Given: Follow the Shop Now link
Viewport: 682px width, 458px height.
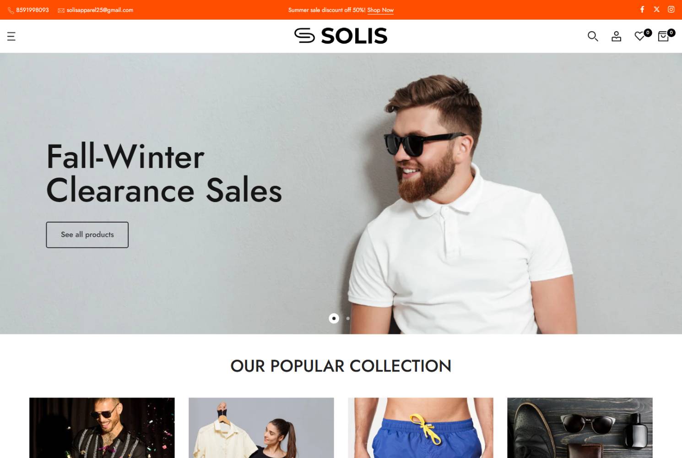Looking at the screenshot, I should 380,10.
